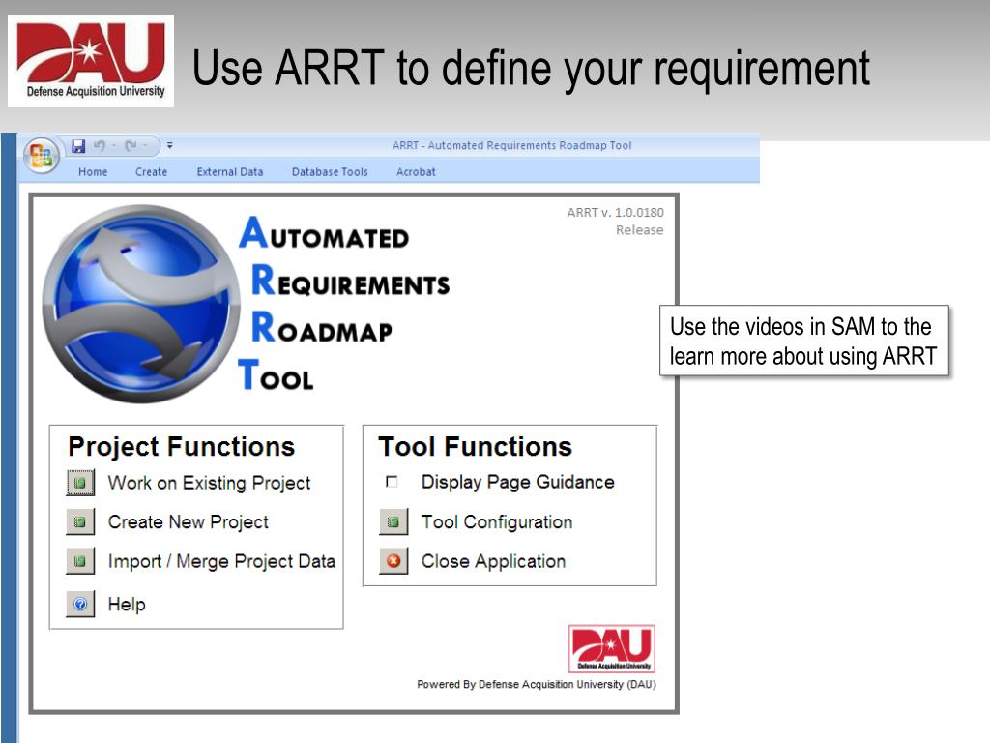Click the red Close Application icon
Viewport: 990px width, 743px height.
point(393,561)
